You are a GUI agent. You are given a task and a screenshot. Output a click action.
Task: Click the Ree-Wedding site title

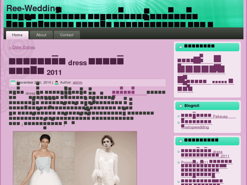[x=34, y=8]
